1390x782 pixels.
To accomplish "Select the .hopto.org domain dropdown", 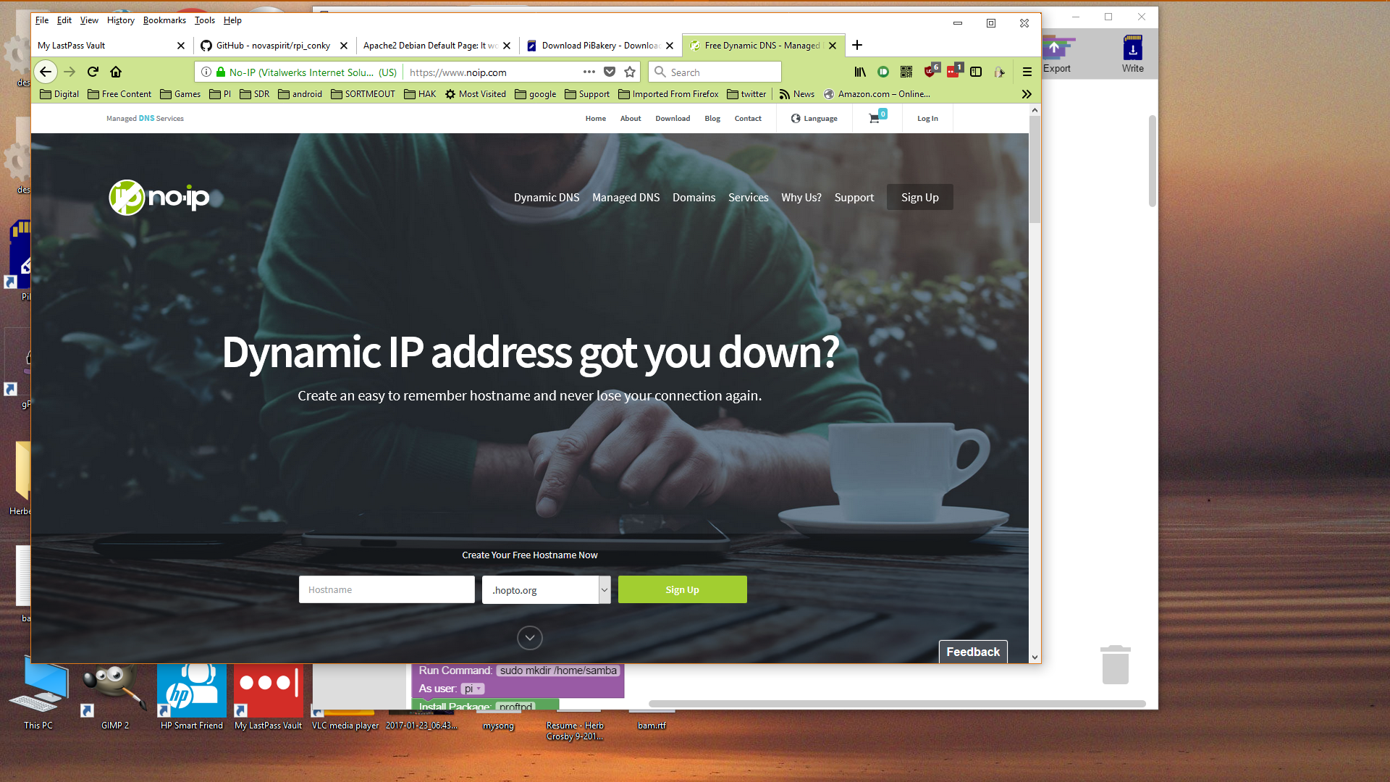I will click(545, 589).
